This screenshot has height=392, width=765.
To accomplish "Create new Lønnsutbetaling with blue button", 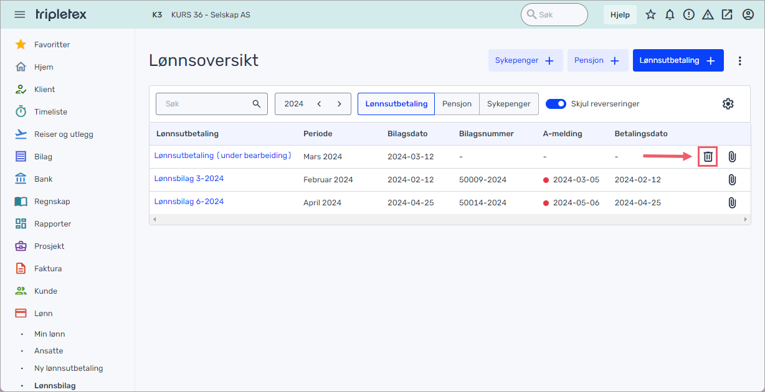I will click(678, 60).
